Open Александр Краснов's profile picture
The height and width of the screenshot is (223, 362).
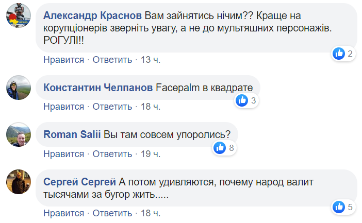17,19
